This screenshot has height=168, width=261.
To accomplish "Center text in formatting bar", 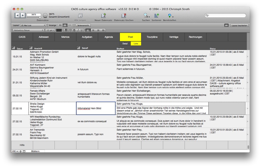I will coord(93,30).
